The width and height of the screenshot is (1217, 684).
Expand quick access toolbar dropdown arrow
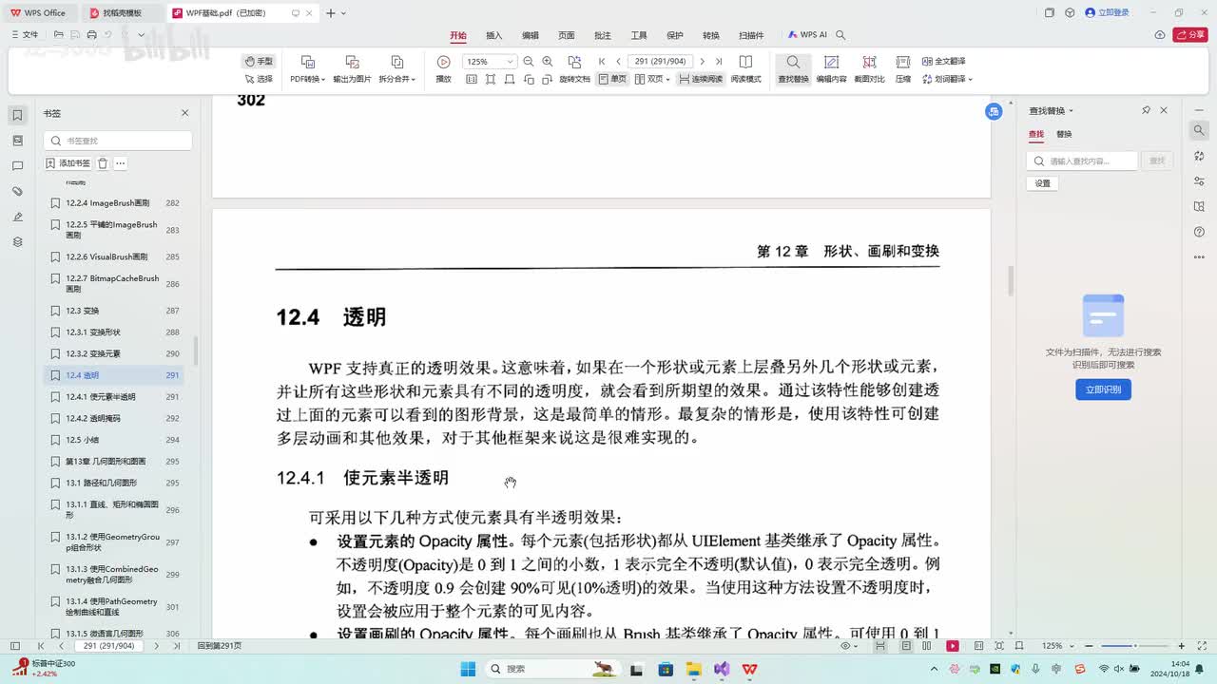pyautogui.click(x=141, y=35)
